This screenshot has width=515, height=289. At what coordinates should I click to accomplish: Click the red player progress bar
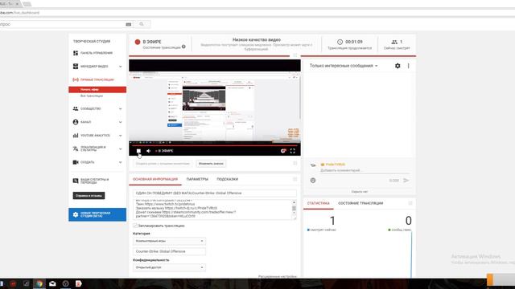pos(215,145)
